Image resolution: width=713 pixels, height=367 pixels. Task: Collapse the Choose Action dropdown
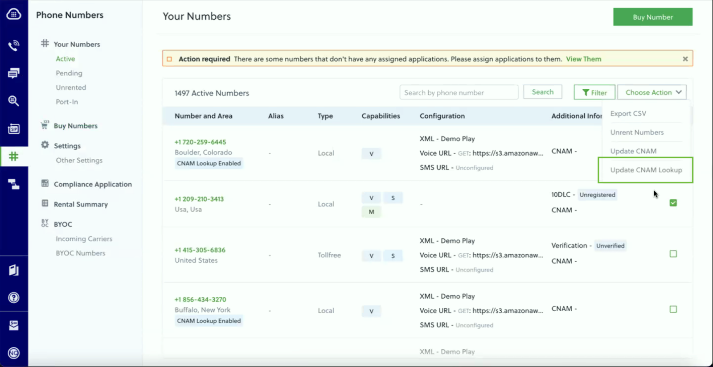(652, 92)
